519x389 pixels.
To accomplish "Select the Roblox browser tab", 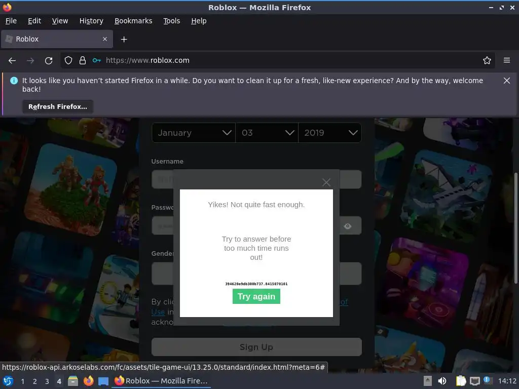I will tap(57, 39).
